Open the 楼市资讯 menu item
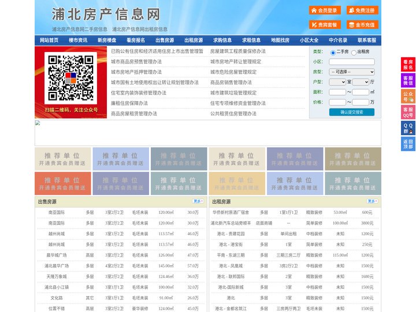Viewport: 416px width, 312px height. [78, 40]
